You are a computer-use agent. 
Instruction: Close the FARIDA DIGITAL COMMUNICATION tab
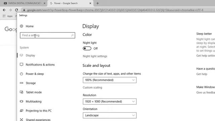click(44, 3)
